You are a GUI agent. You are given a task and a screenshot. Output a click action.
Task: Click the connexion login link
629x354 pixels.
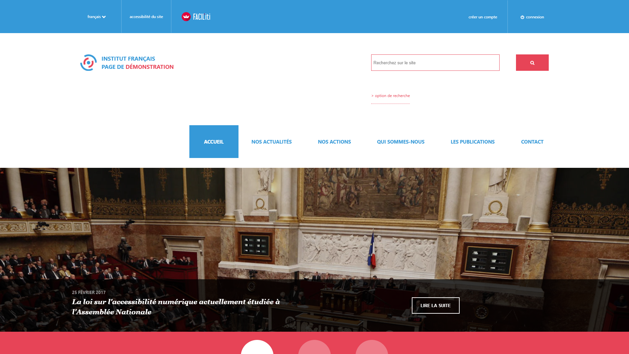click(532, 17)
